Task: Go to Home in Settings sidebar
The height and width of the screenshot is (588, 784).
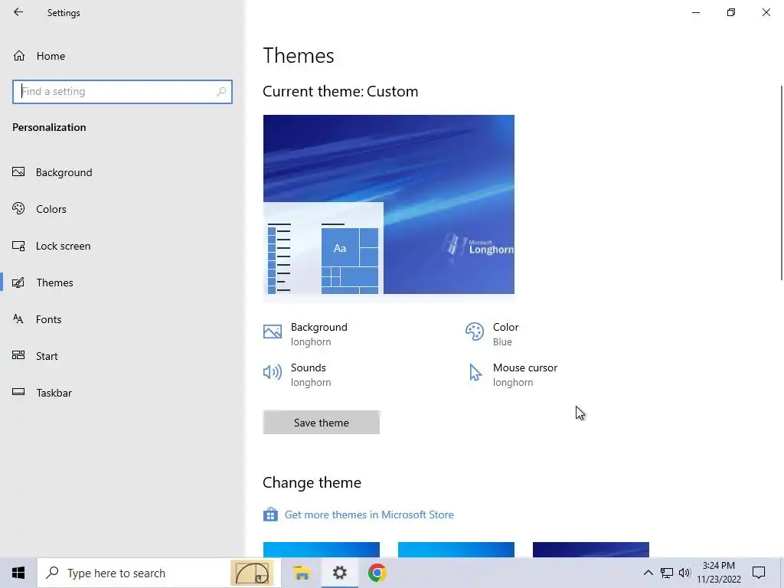Action: pyautogui.click(x=51, y=56)
